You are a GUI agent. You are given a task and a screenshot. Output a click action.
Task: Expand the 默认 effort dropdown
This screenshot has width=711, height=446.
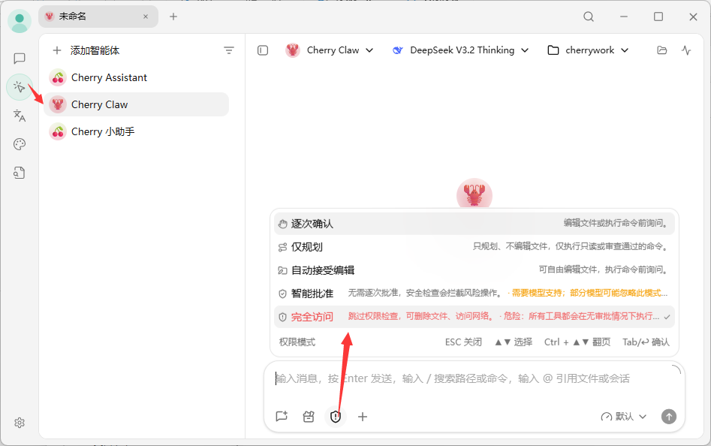(623, 416)
